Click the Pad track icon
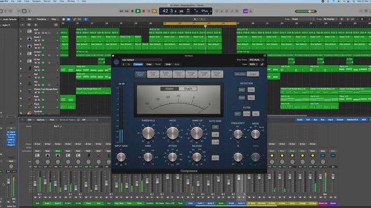 (30, 76)
